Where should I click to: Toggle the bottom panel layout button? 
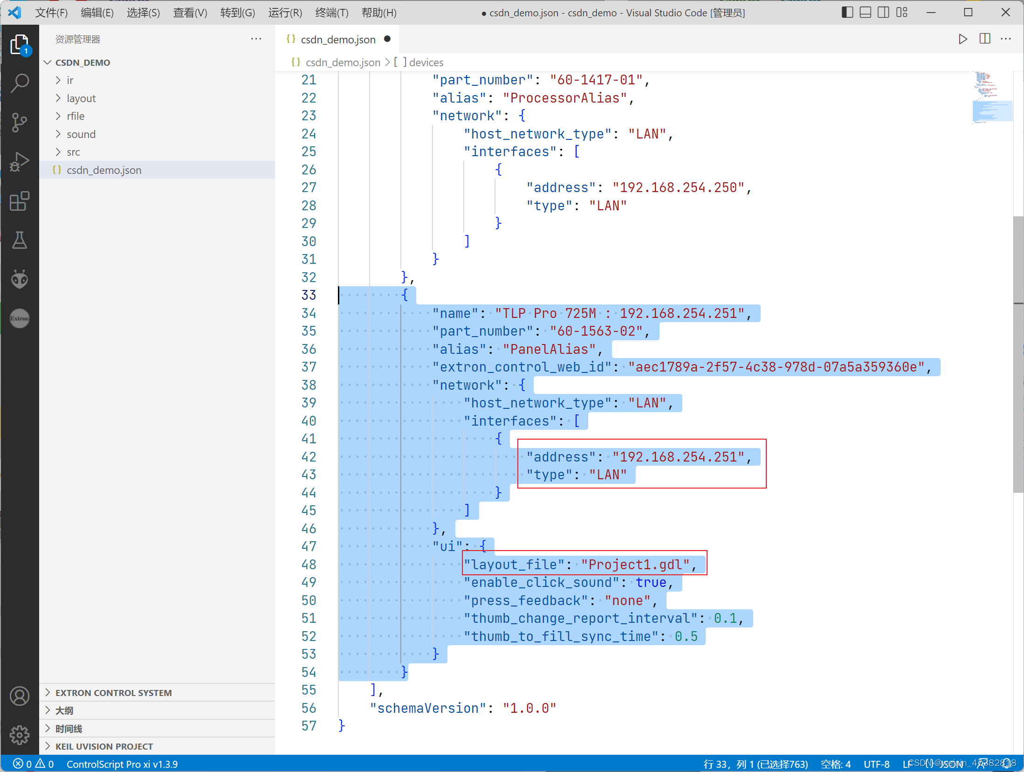[865, 13]
